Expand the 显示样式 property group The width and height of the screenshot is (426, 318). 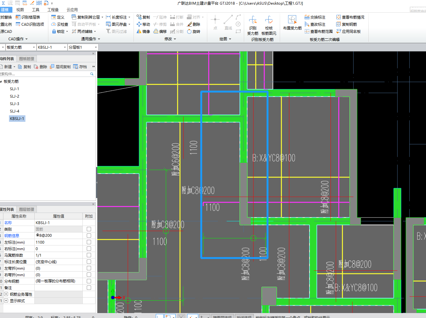(6, 301)
